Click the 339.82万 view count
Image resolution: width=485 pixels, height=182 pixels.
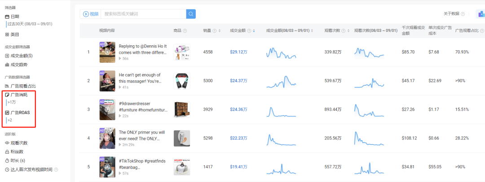(333, 52)
